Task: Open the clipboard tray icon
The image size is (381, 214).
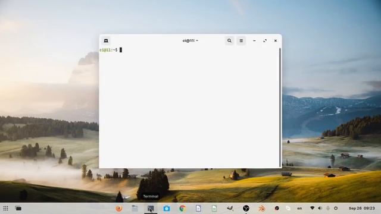Action: click(x=288, y=209)
